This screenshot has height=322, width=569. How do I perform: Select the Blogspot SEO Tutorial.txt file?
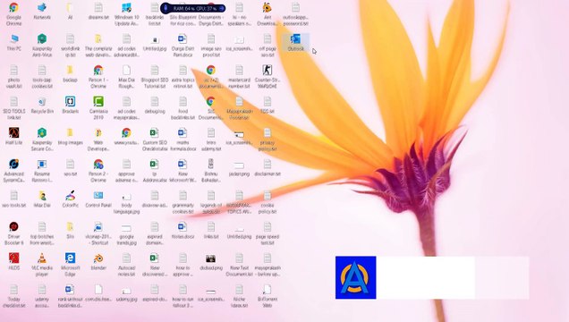click(x=155, y=77)
